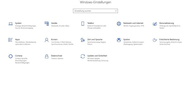Open the Apps list icon
The width and height of the screenshot is (188, 94).
tap(11, 40)
